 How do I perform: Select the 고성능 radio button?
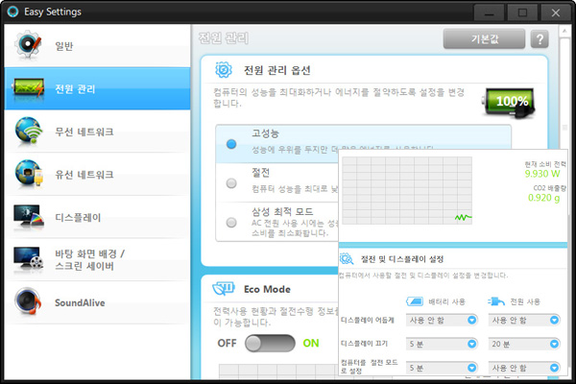[231, 144]
